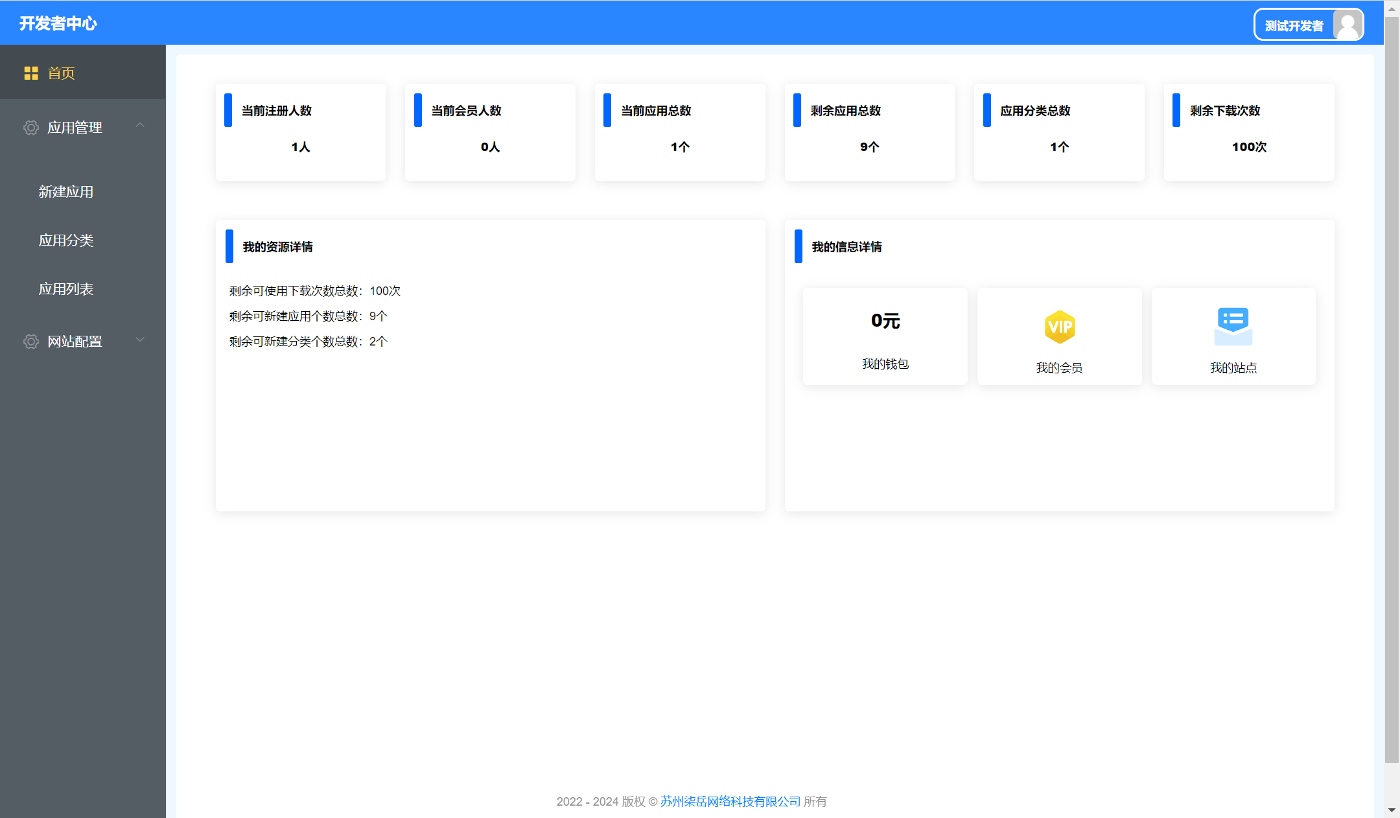Expand the 网站配置 menu arrow
This screenshot has height=818, width=1400.
(140, 340)
